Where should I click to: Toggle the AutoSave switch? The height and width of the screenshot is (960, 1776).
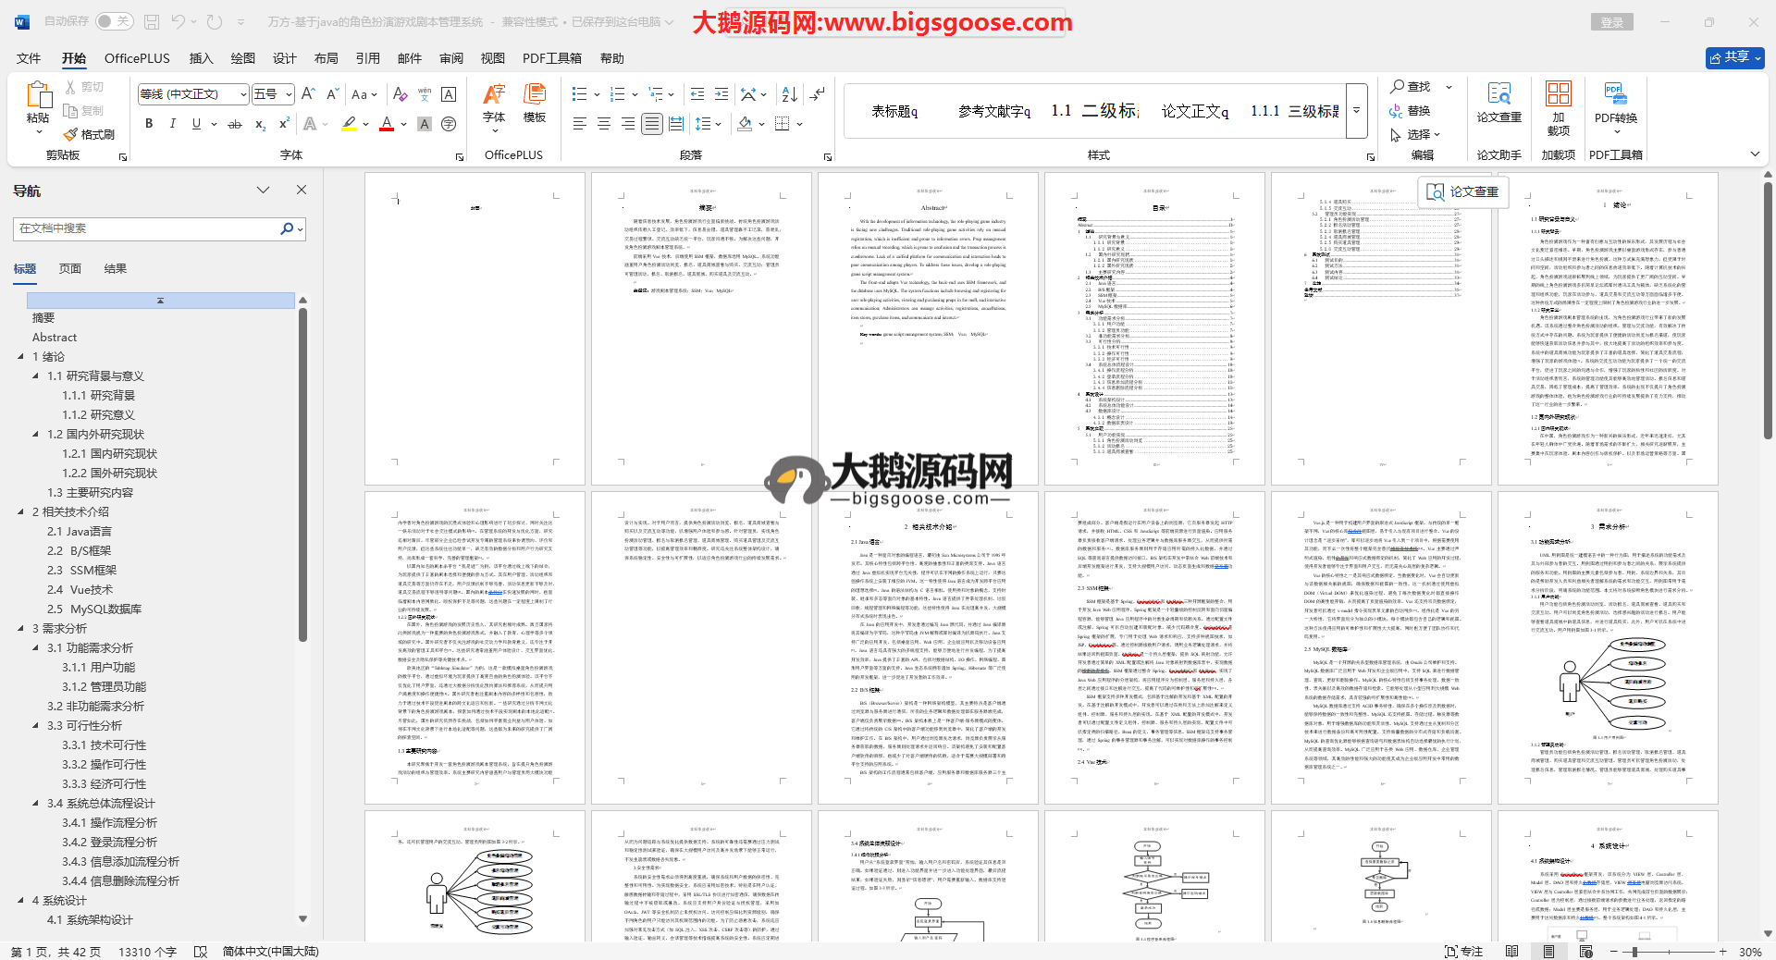(x=114, y=21)
